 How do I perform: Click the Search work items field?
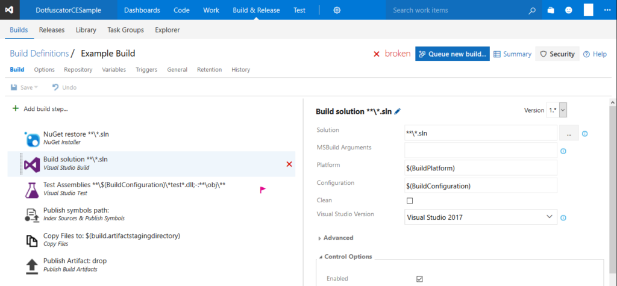457,10
